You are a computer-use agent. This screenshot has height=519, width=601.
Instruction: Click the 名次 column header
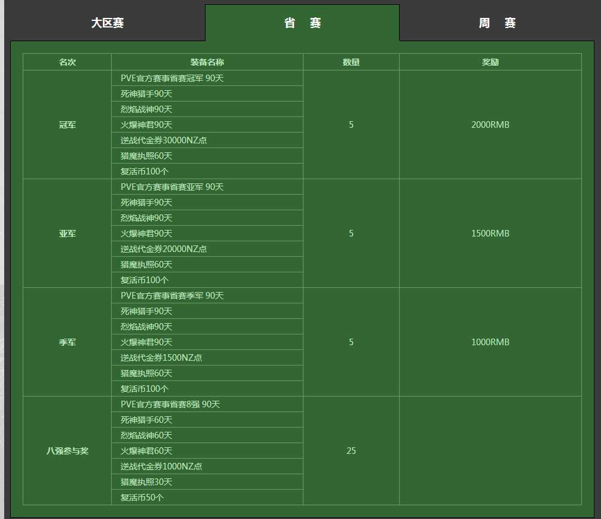pyautogui.click(x=68, y=62)
